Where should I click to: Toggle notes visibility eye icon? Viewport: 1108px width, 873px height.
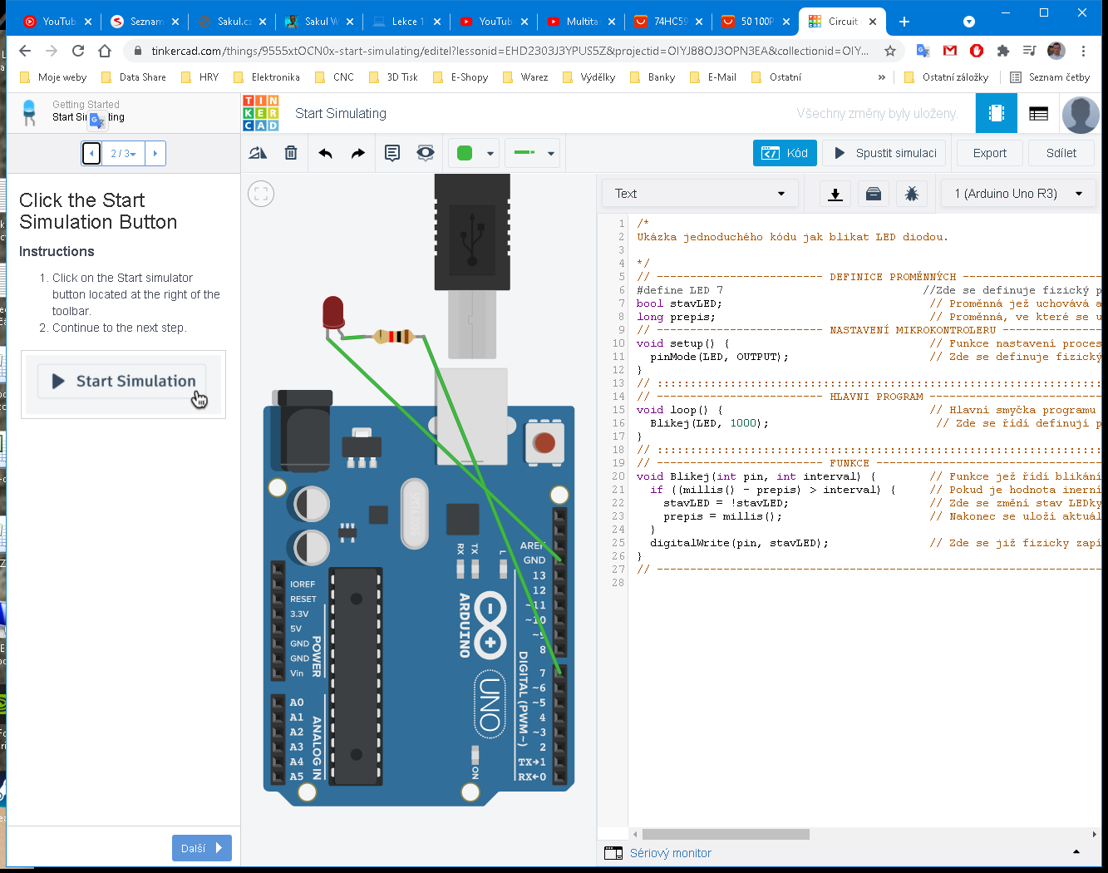click(x=426, y=153)
